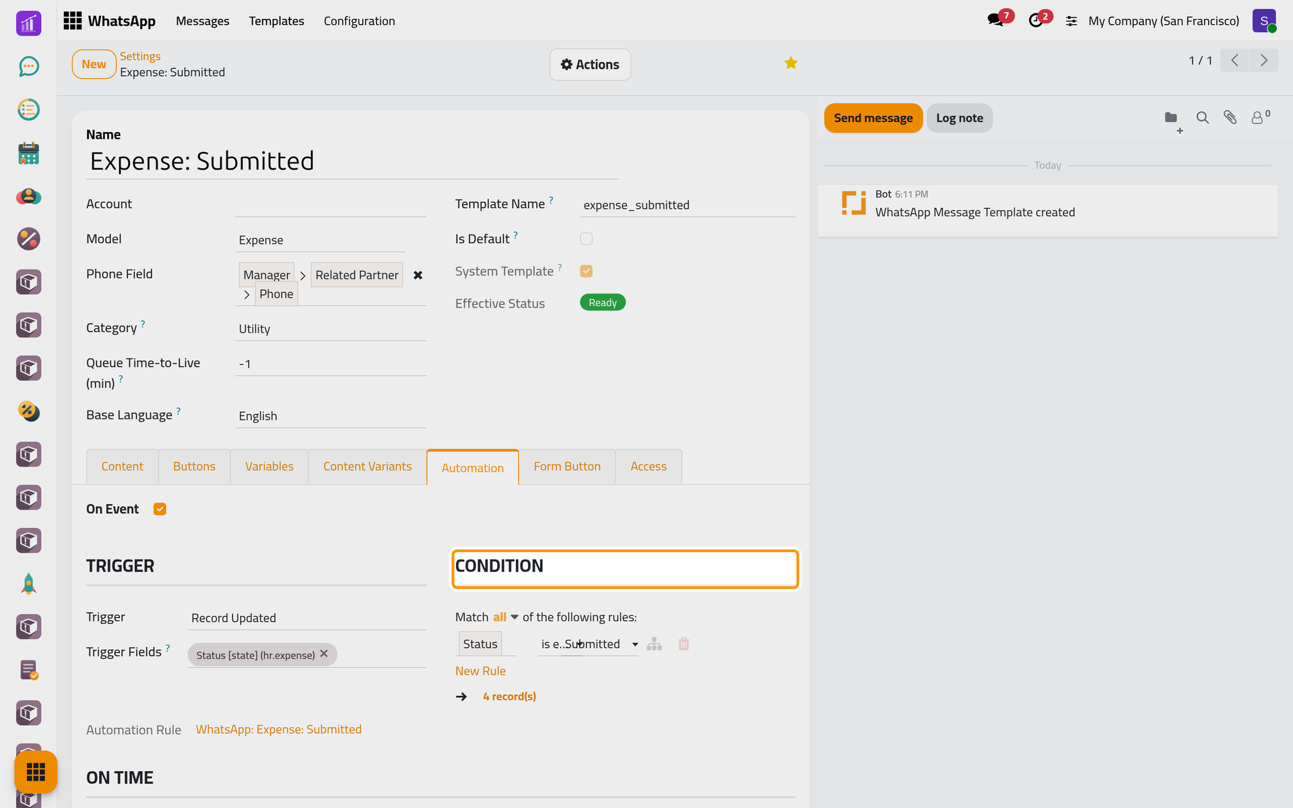Screen dimensions: 1293x808
Task: Click the Template Name input field
Action: point(687,205)
